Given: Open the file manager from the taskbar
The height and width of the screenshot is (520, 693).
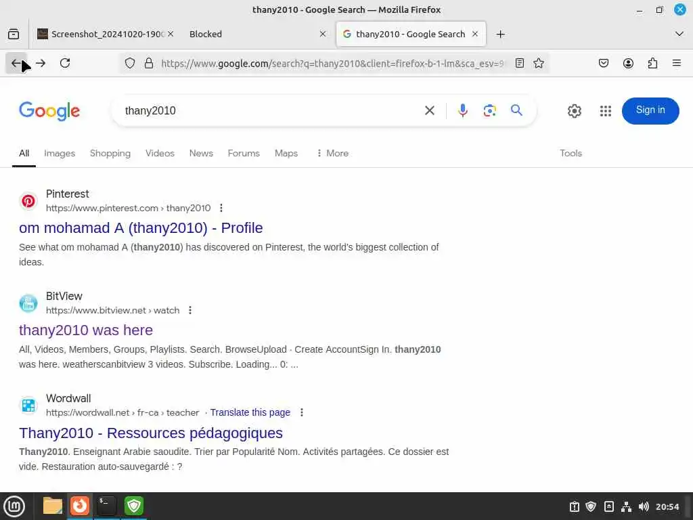Looking at the screenshot, I should pyautogui.click(x=53, y=506).
